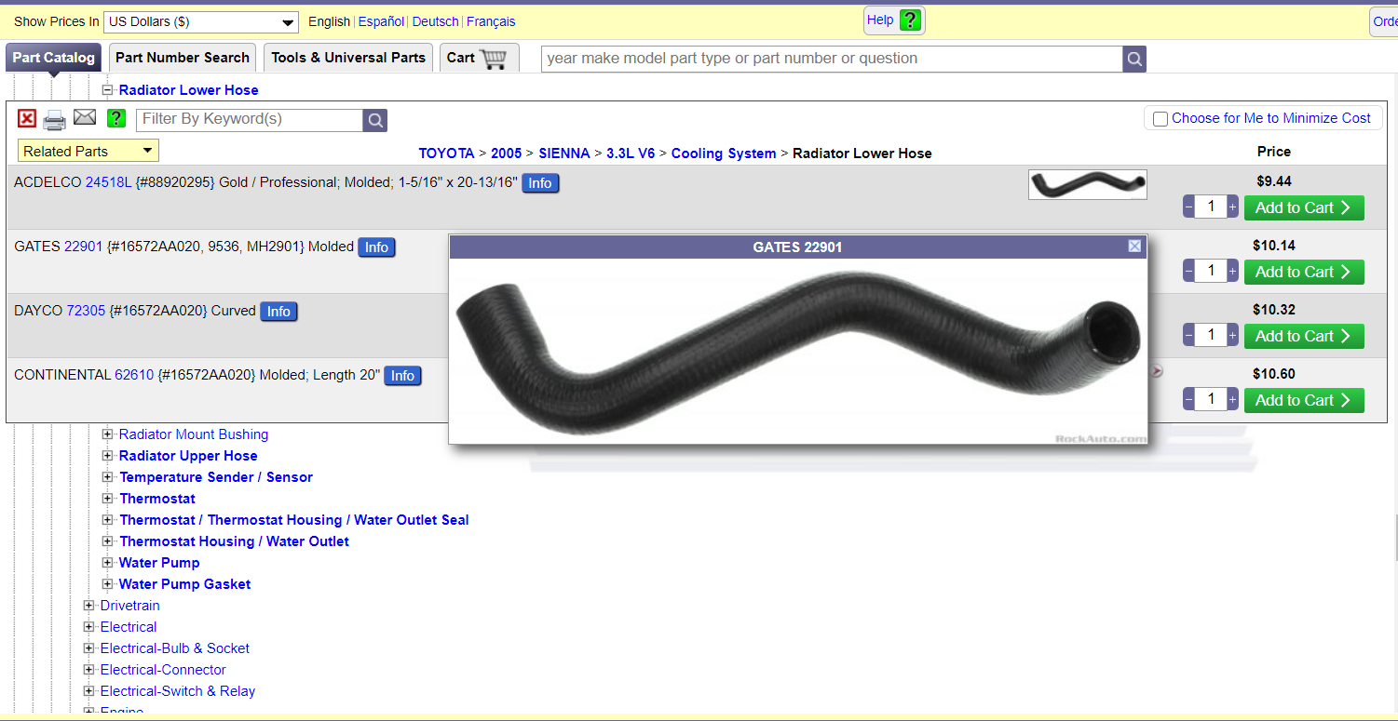Increase quantity for ACDELCO 24518L

click(1232, 207)
